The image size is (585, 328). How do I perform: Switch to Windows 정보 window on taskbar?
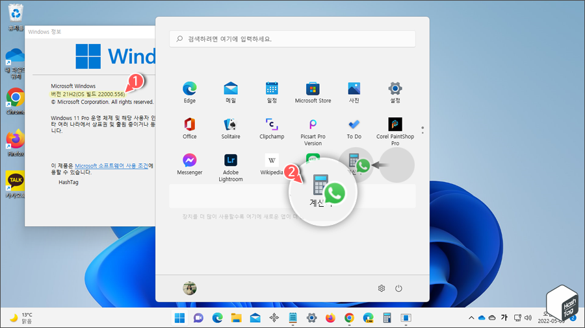tap(406, 318)
